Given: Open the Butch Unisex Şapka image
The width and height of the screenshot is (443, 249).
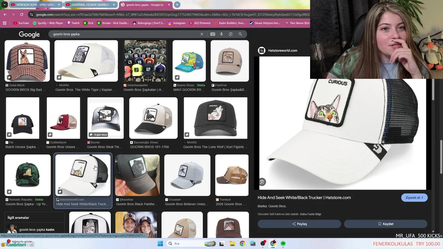Looking at the screenshot, I should click(x=22, y=118).
